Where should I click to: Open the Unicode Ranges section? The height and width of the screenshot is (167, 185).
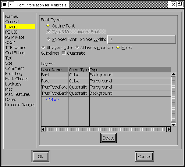(20, 105)
